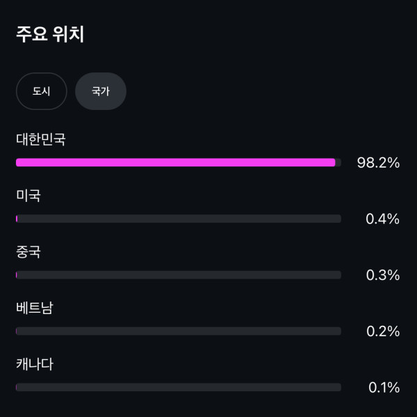Click the 캐나다 progress bar

(x=179, y=387)
